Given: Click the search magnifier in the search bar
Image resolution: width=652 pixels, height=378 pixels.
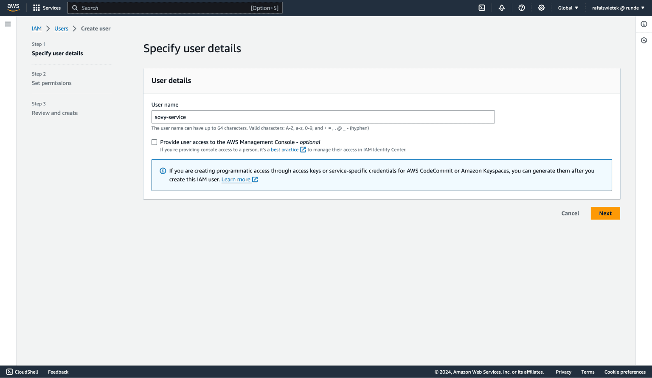Looking at the screenshot, I should 75,8.
